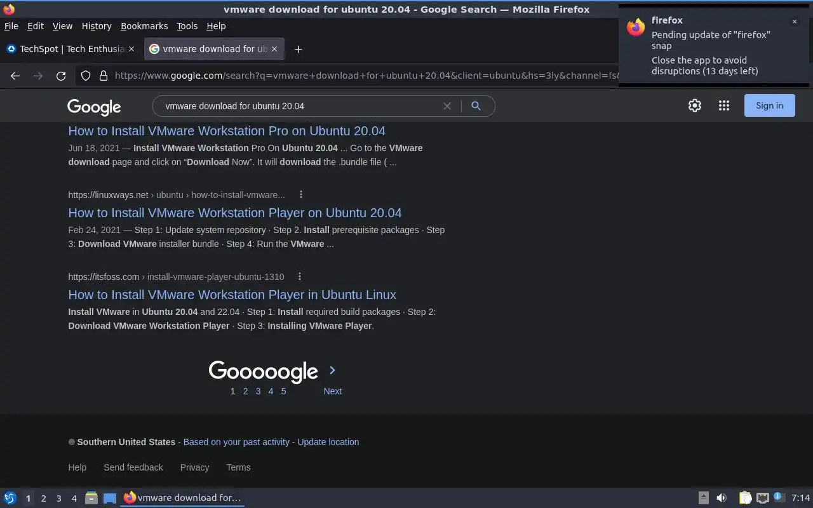Viewport: 813px width, 508px height.
Task: Focus the Google search input field
Action: [x=299, y=106]
